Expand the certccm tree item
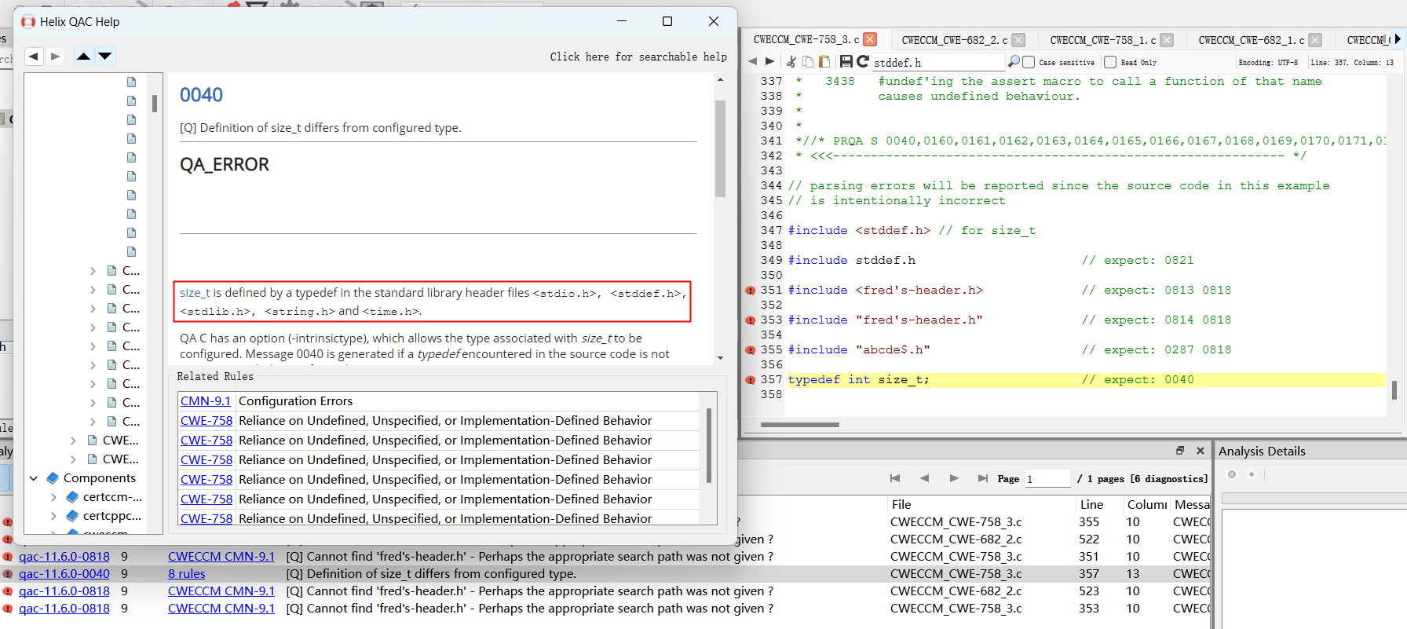Viewport: 1407px width, 629px height. point(53,497)
